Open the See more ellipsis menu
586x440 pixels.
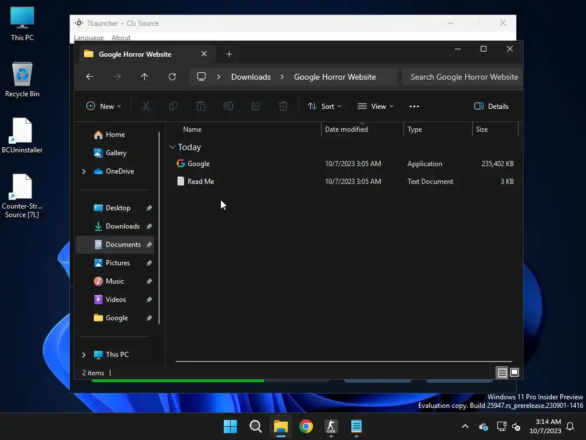tap(414, 106)
